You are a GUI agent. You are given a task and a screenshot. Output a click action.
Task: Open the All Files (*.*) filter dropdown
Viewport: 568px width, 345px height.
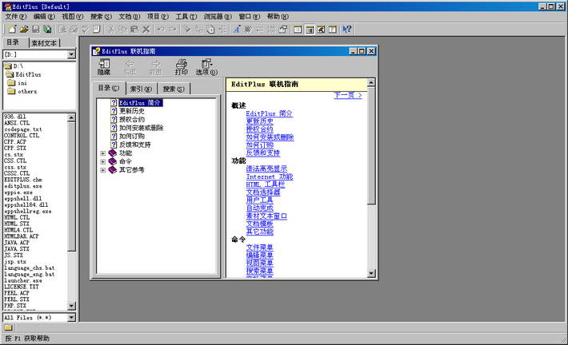tap(71, 318)
